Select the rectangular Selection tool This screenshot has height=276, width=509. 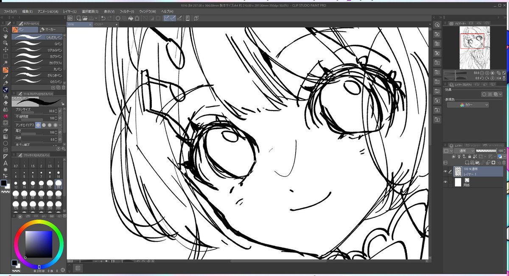[x=6, y=56]
